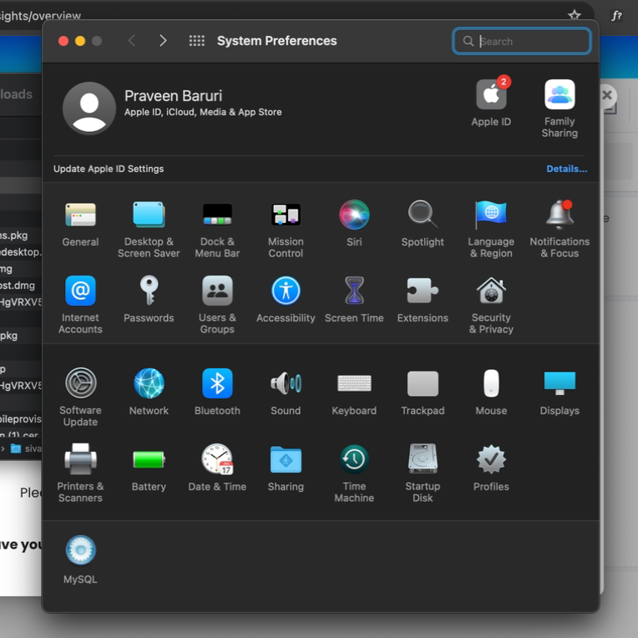
Task: Go back with the toolbar arrow
Action: (132, 41)
